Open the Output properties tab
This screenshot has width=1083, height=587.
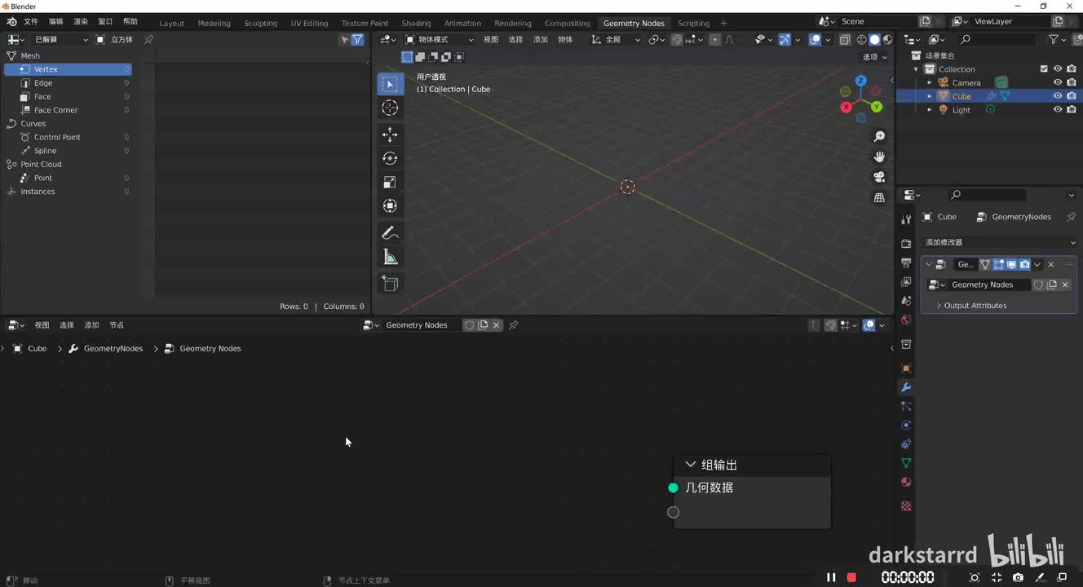(905, 263)
